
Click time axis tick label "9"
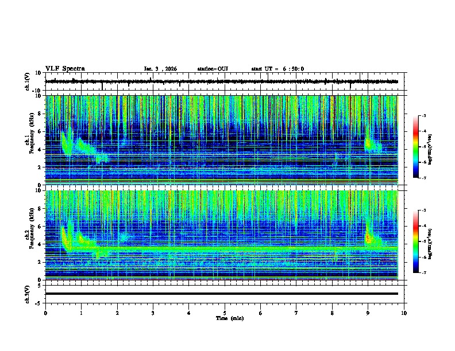point(368,313)
